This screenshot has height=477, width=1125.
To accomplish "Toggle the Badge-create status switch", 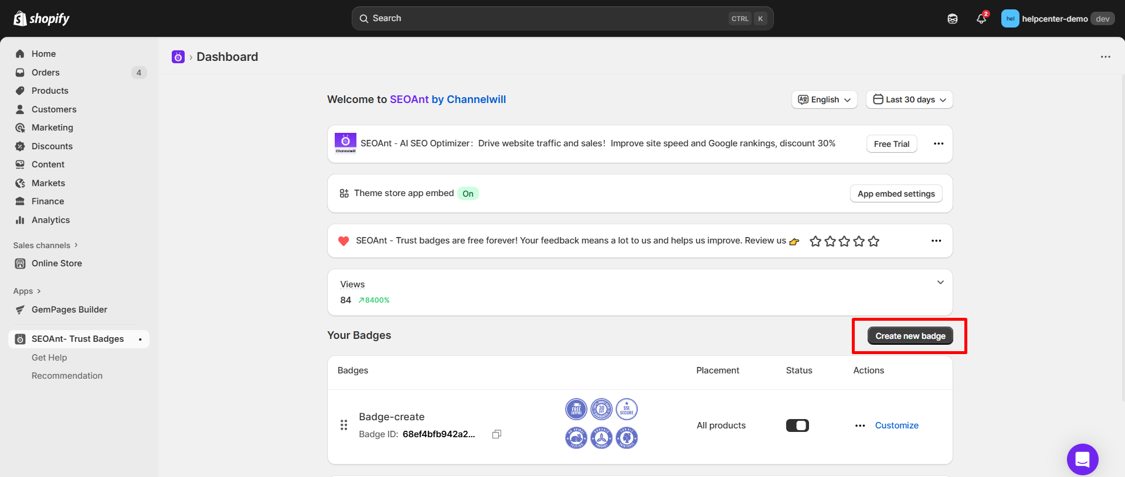I will 797,425.
